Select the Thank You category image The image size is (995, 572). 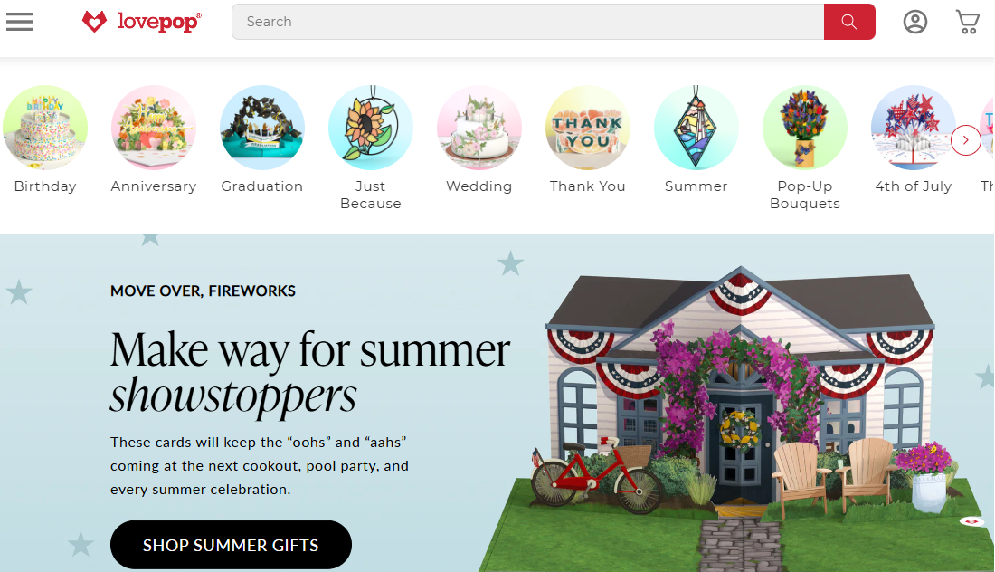click(588, 128)
